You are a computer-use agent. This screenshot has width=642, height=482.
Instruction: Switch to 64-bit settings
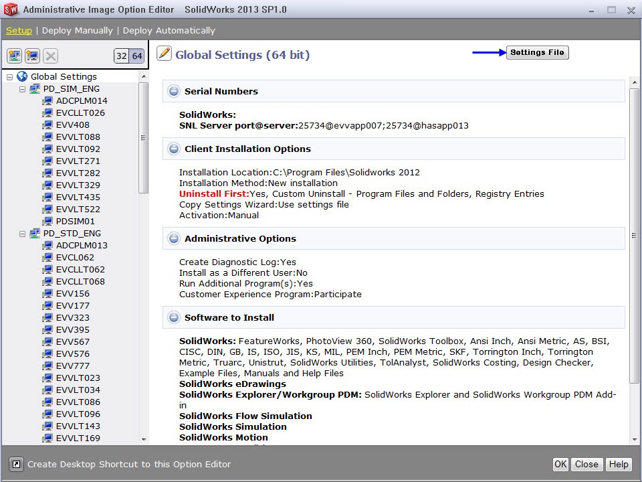click(x=137, y=56)
